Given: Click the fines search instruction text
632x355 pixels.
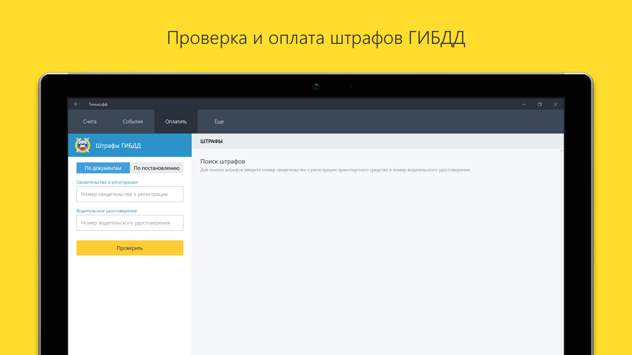Looking at the screenshot, I should pos(335,170).
